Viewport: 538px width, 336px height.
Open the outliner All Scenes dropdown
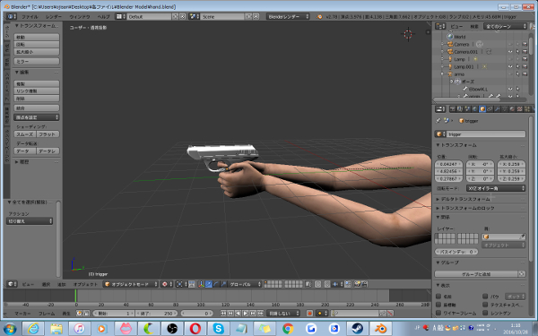pyautogui.click(x=505, y=26)
